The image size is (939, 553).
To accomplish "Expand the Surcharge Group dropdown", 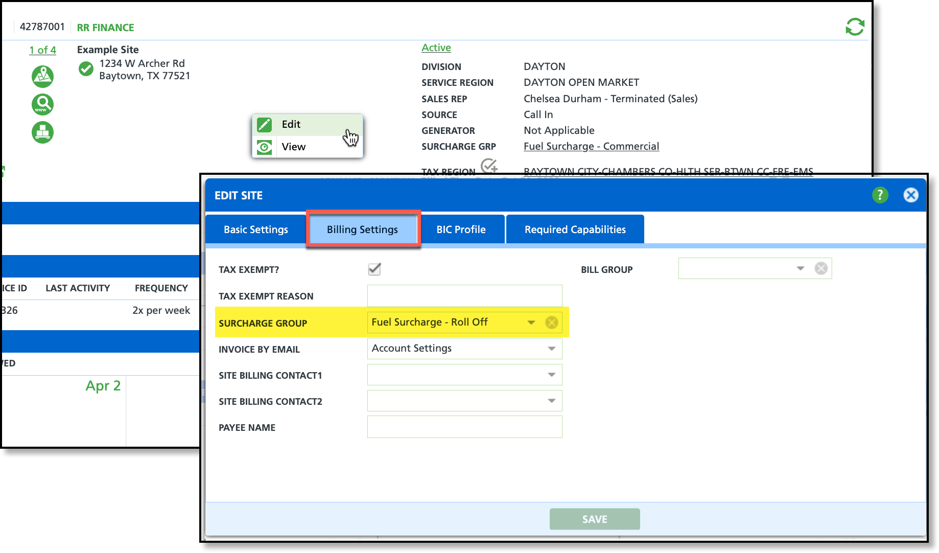I will (531, 322).
